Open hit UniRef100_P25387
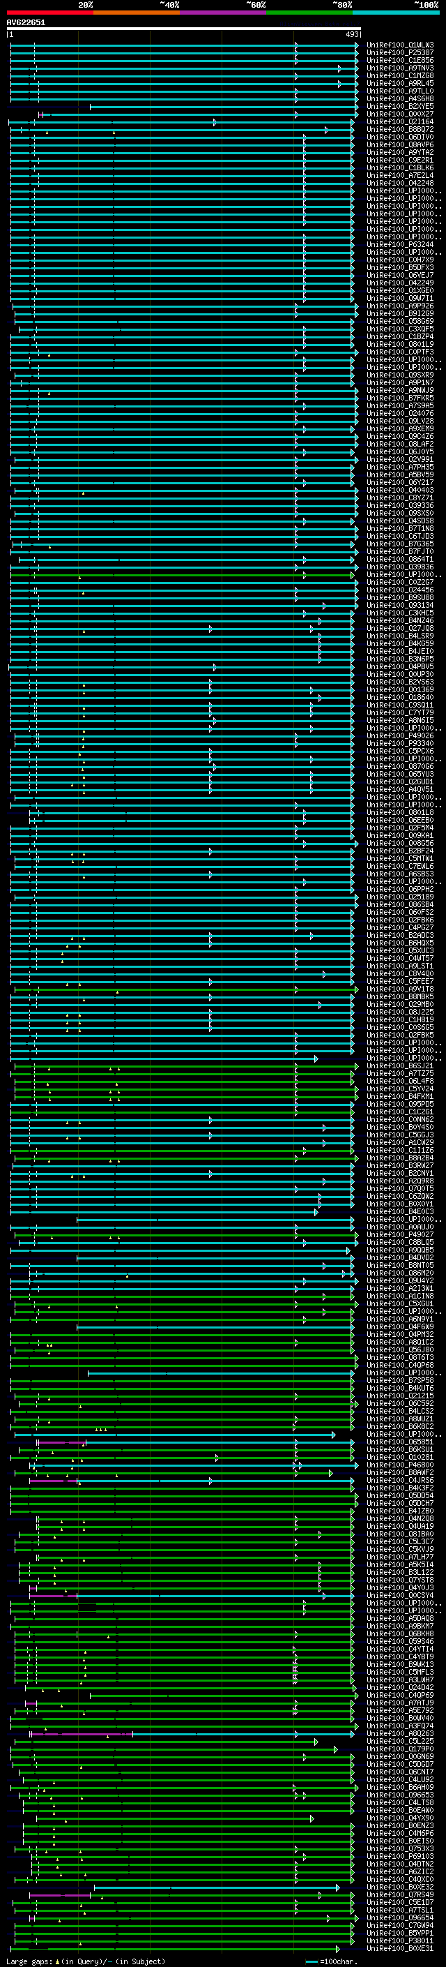 [x=400, y=53]
